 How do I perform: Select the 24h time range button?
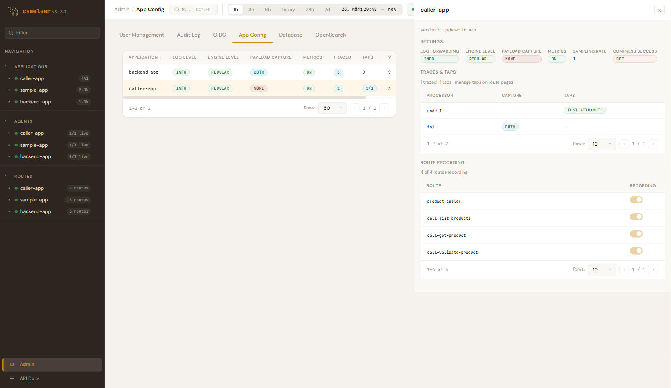click(x=309, y=10)
